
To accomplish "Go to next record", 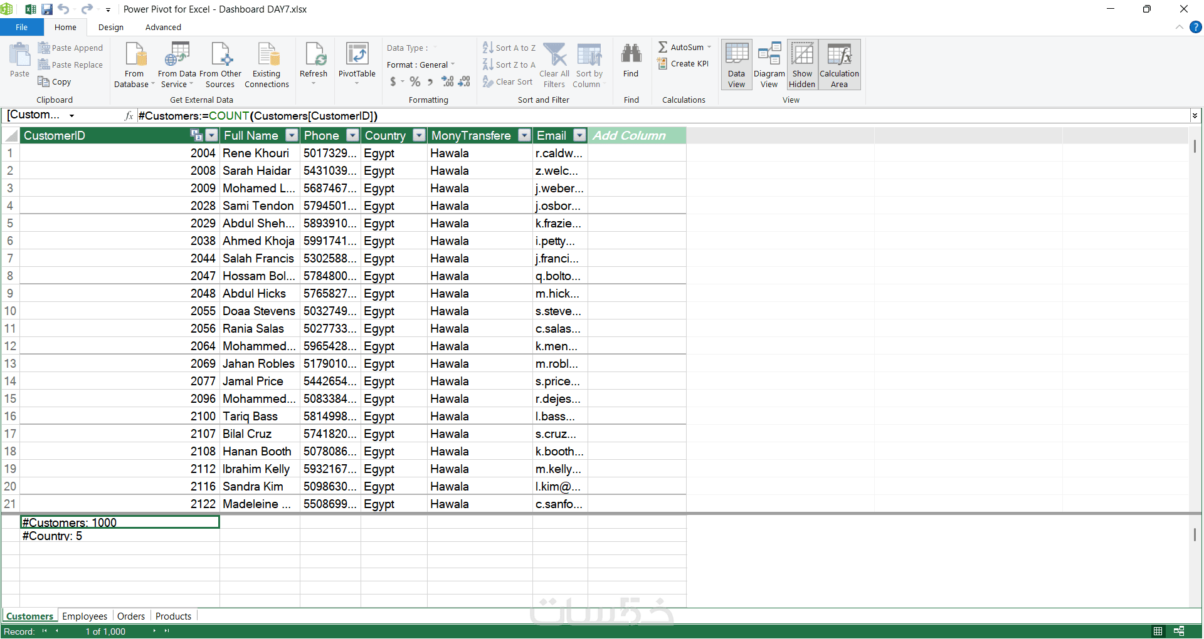I will 154,631.
